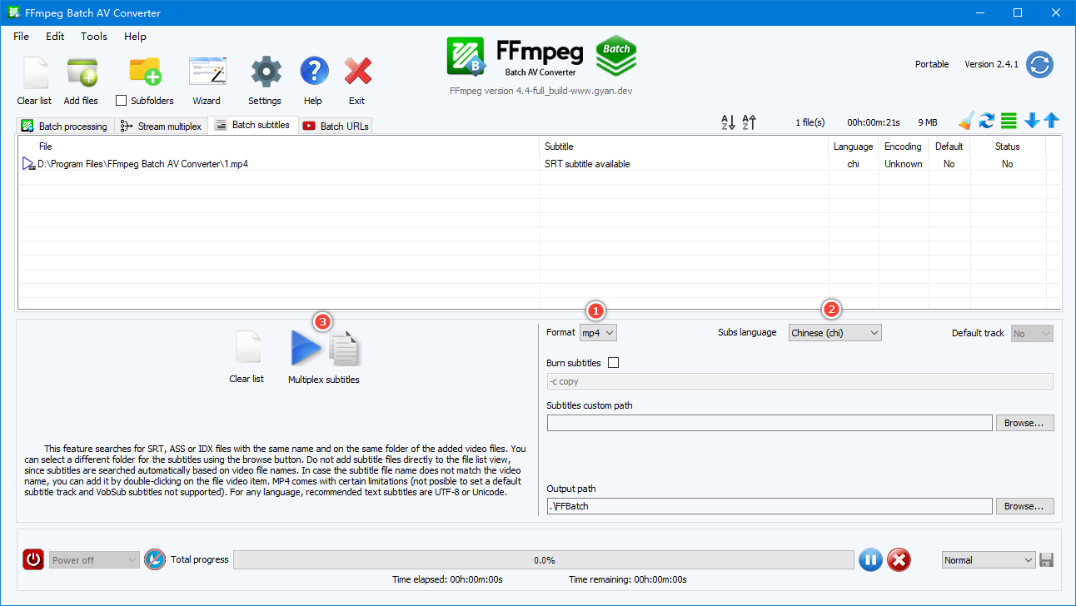Open the Normal priority dropdown
This screenshot has width=1076, height=606.
988,560
